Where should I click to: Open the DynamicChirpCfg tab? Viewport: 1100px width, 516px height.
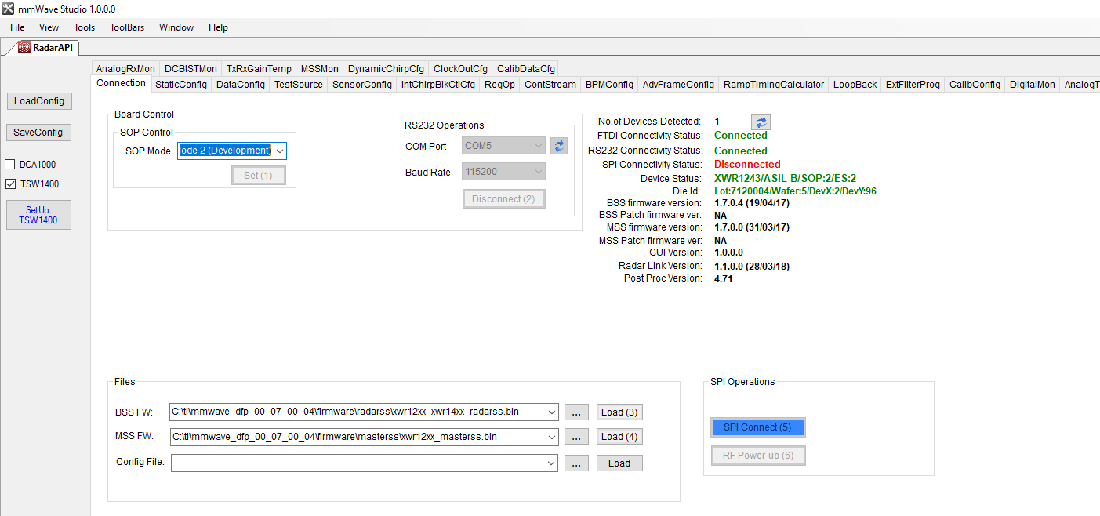tap(386, 68)
